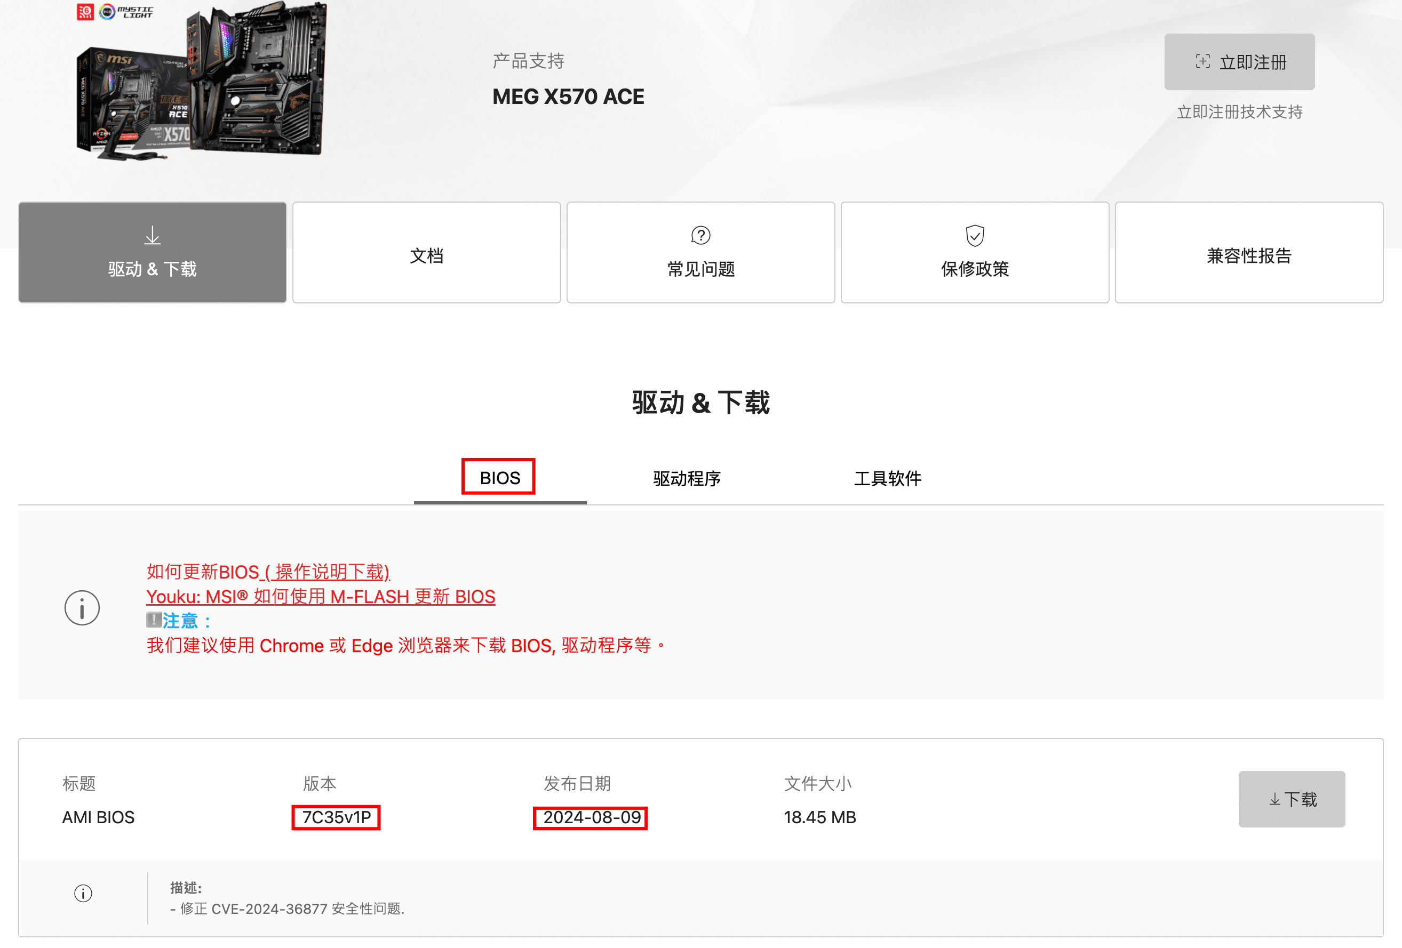Click the 标题 column header

[x=79, y=783]
